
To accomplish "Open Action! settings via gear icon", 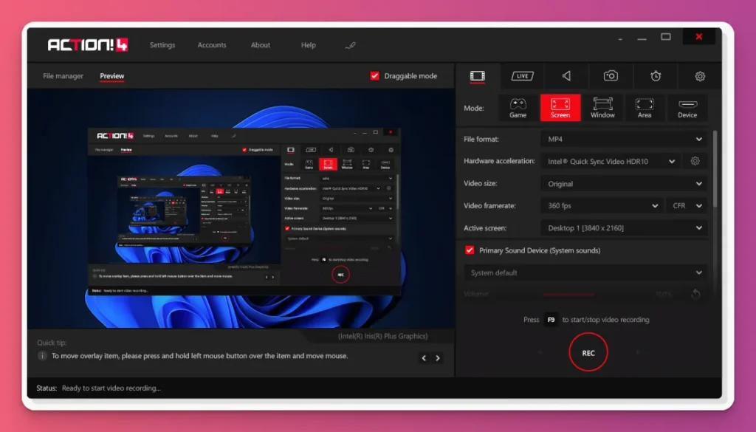I will coord(699,76).
